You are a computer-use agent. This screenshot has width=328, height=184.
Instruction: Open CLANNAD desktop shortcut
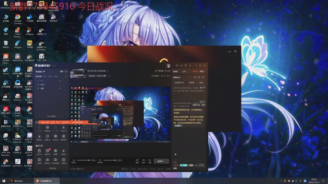click(6, 163)
